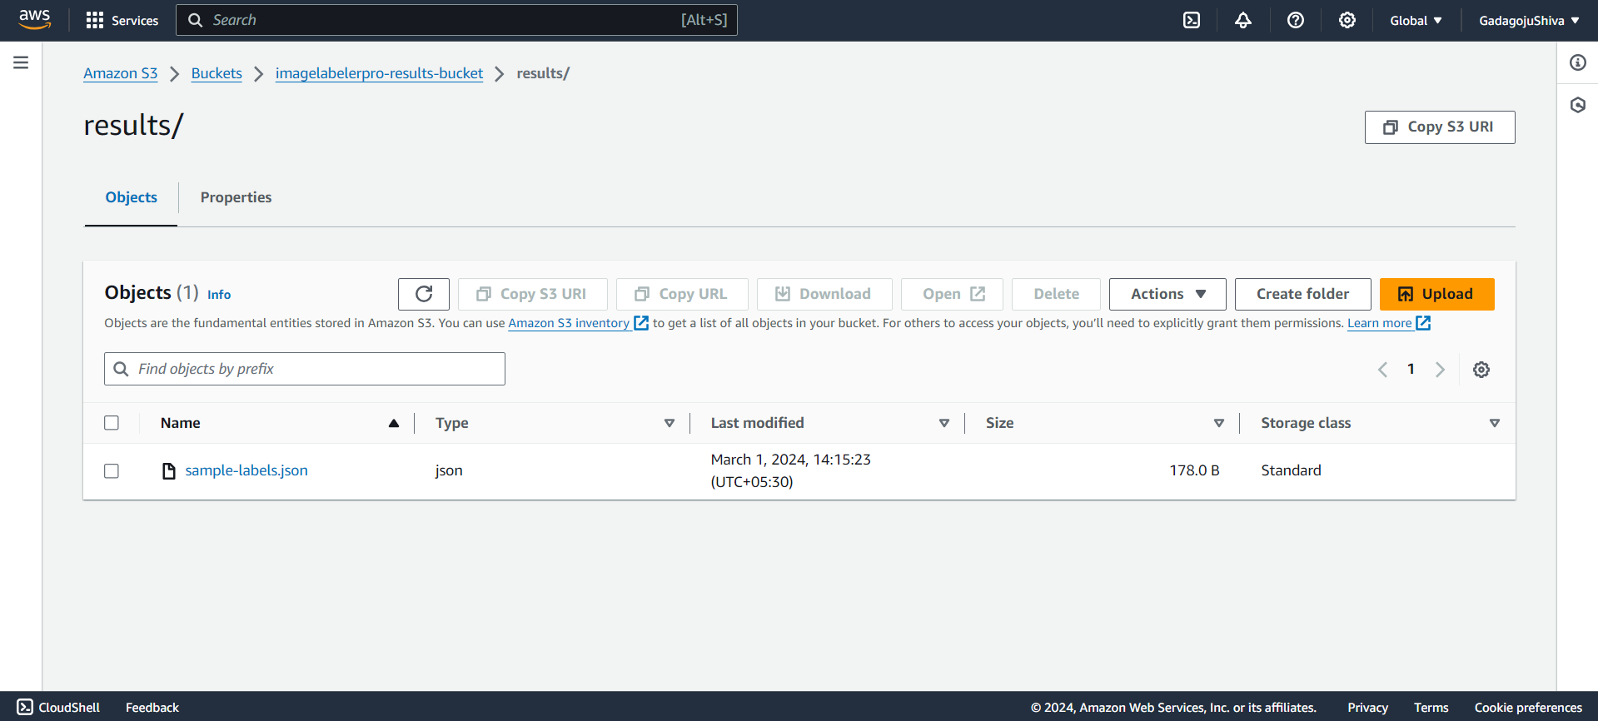Click page number 1 in pagination

[x=1411, y=369]
